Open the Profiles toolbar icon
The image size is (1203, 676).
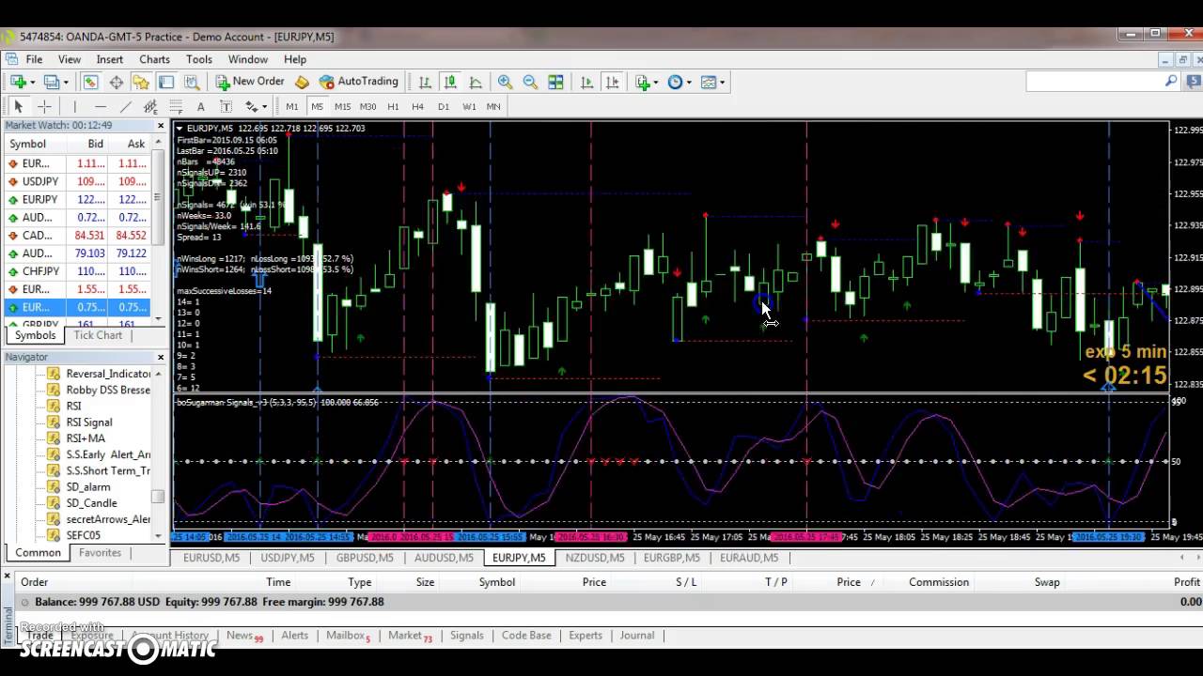click(54, 82)
